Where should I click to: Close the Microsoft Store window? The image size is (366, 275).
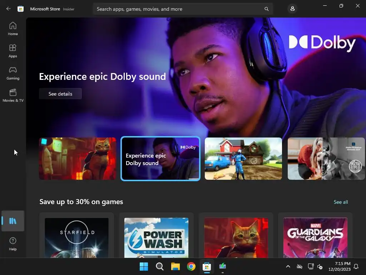tap(357, 6)
